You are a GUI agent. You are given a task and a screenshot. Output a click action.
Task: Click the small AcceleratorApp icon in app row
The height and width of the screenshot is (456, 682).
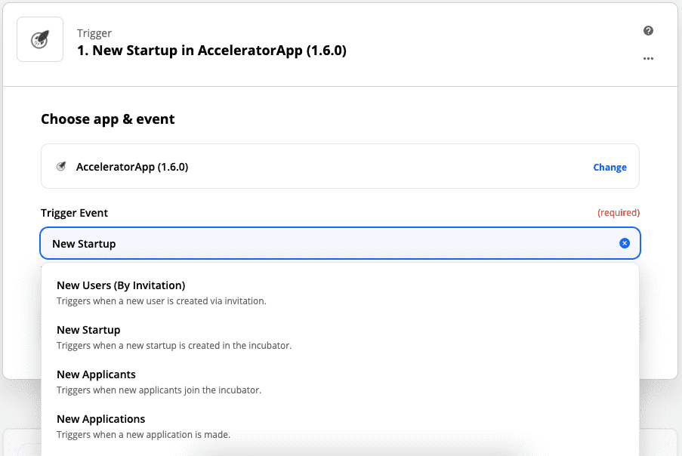pos(61,167)
